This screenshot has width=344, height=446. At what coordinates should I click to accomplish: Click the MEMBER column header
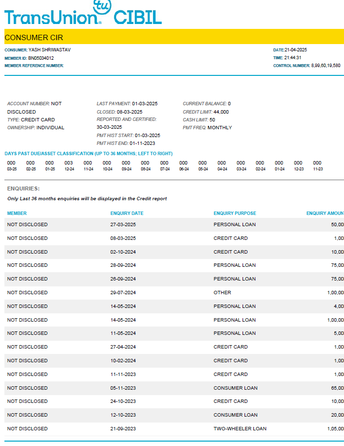point(17,213)
